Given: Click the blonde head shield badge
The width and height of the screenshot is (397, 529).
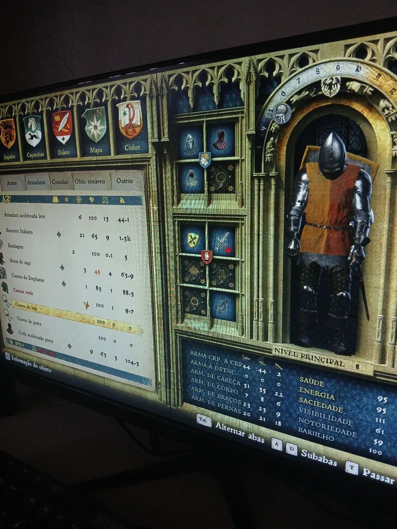Looking at the screenshot, I should coord(205,159).
